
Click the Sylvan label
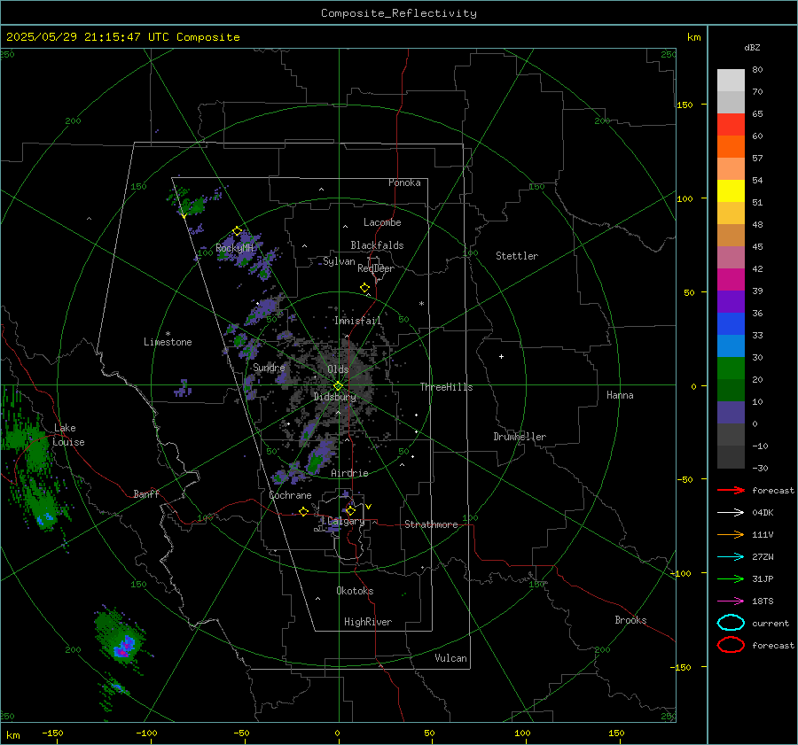[339, 261]
